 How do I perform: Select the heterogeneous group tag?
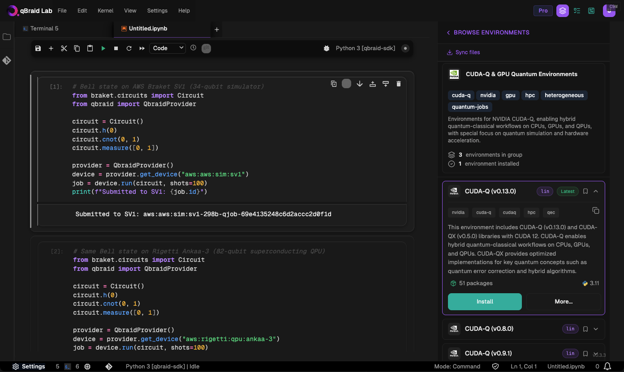564,95
